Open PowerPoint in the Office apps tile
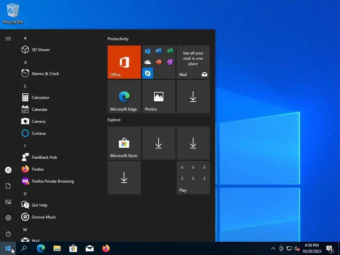This screenshot has height=255, width=340. point(158,62)
